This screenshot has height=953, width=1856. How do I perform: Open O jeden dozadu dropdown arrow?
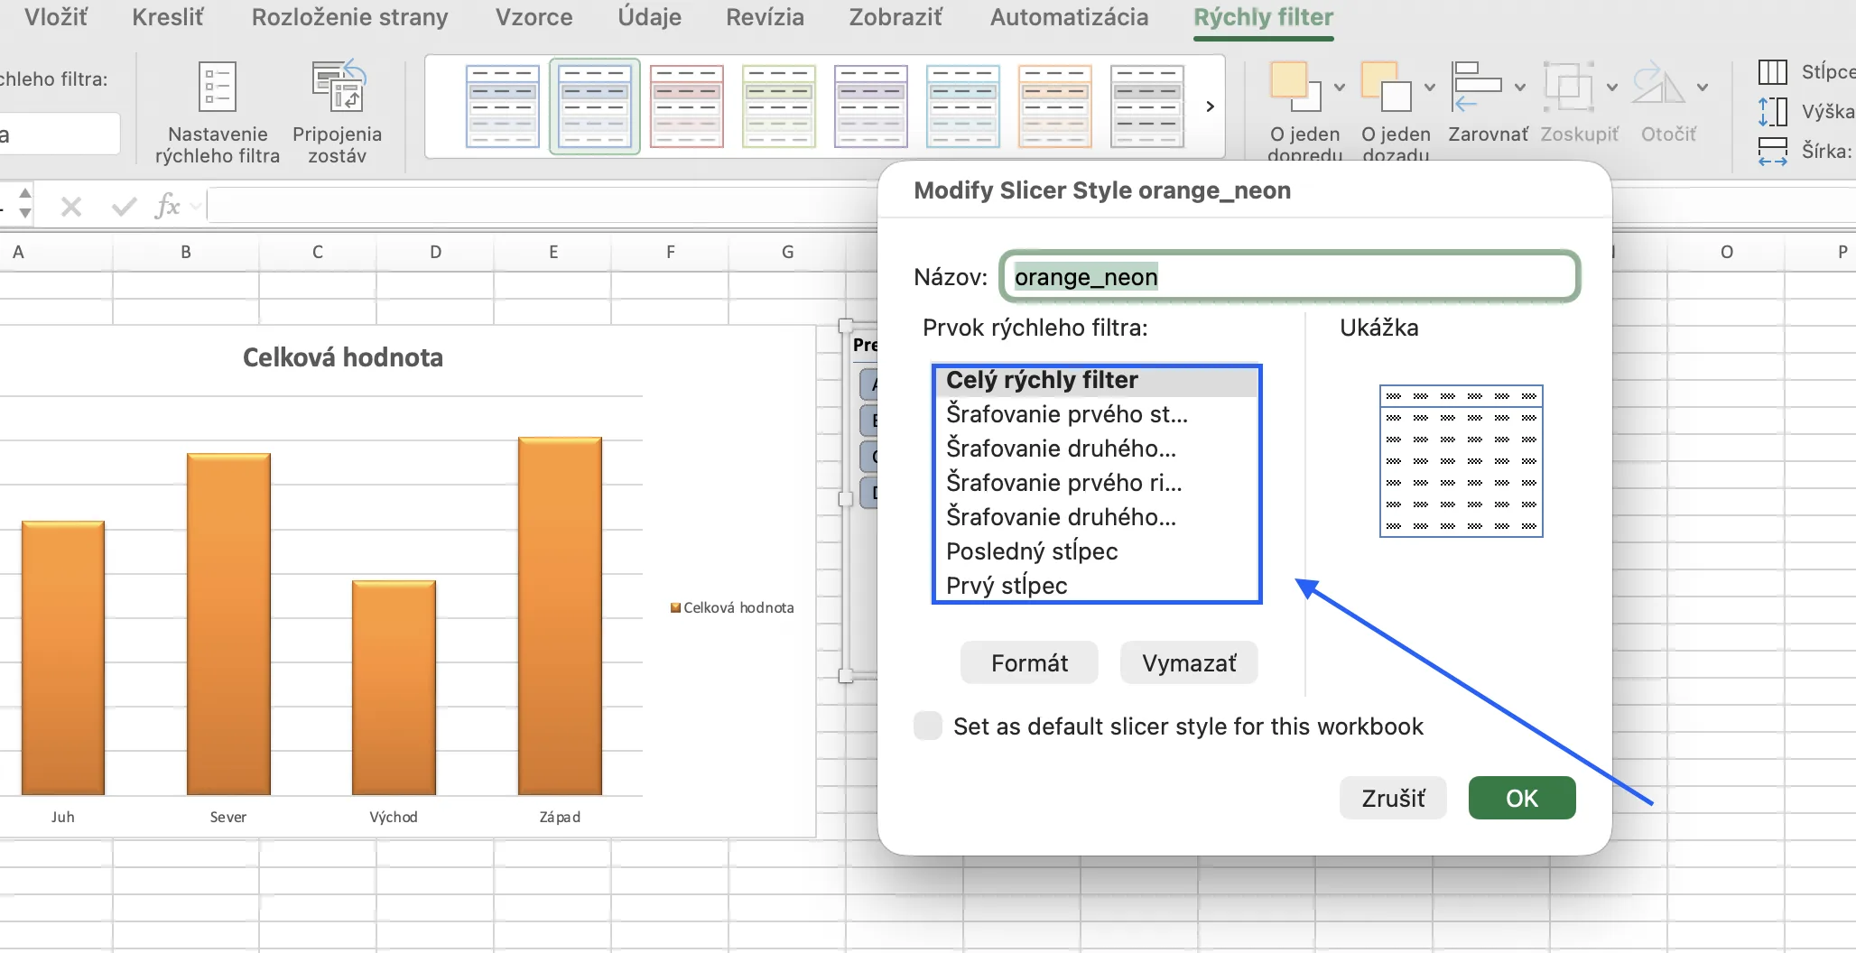coord(1430,88)
